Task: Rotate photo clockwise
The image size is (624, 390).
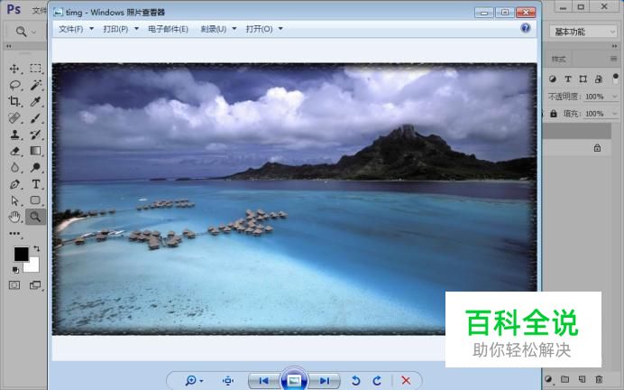Action: (377, 381)
